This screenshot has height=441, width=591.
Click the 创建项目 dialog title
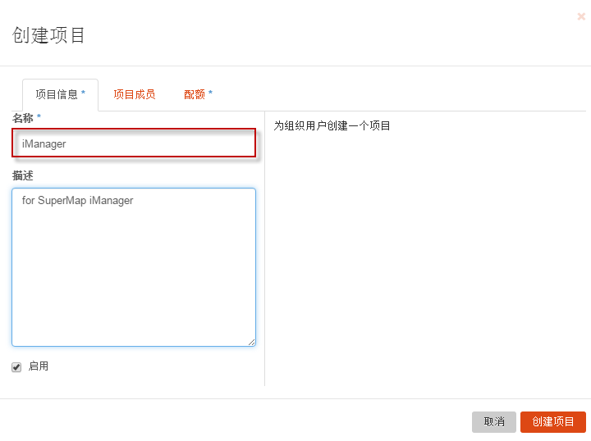click(49, 35)
